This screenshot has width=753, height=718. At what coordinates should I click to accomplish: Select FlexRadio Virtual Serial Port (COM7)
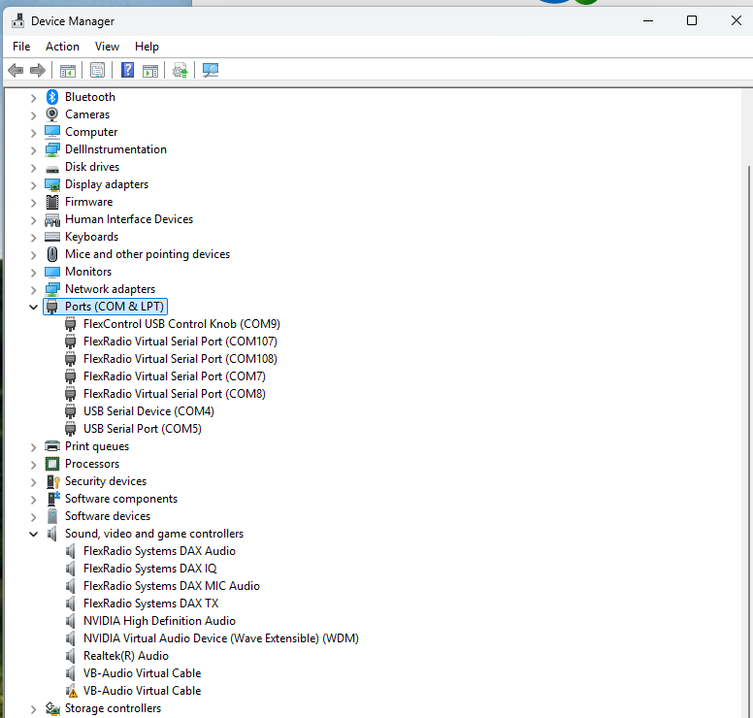click(175, 376)
